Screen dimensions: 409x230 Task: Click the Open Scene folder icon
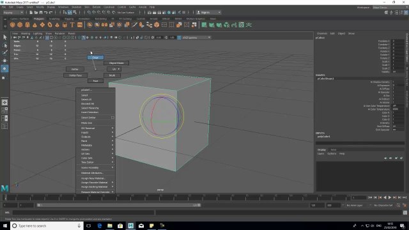pos(36,13)
